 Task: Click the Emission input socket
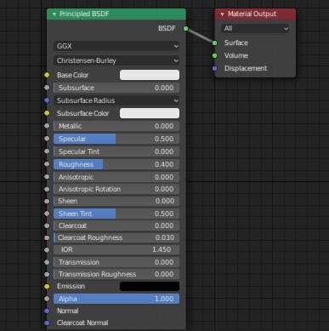47,287
